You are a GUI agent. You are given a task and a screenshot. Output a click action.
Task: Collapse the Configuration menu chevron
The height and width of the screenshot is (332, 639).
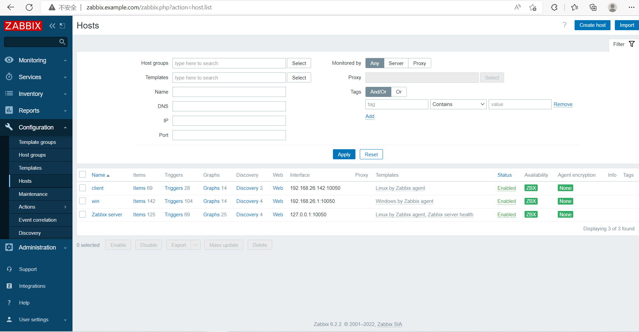[x=65, y=127]
